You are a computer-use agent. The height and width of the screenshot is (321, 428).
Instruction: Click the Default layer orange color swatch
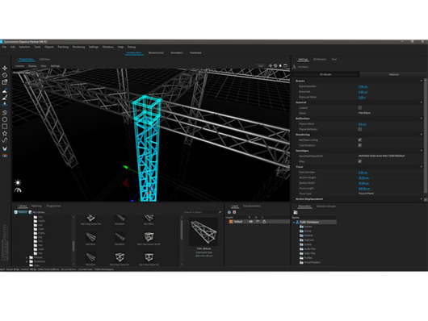[231, 222]
